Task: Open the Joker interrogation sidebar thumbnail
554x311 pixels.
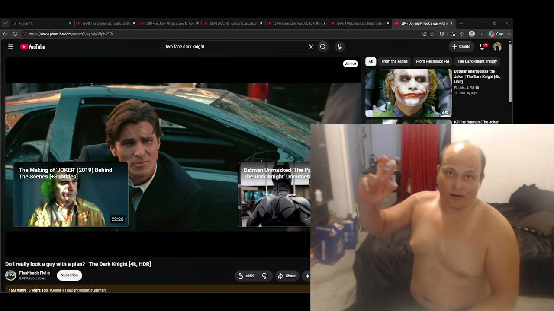Action: coord(409,93)
